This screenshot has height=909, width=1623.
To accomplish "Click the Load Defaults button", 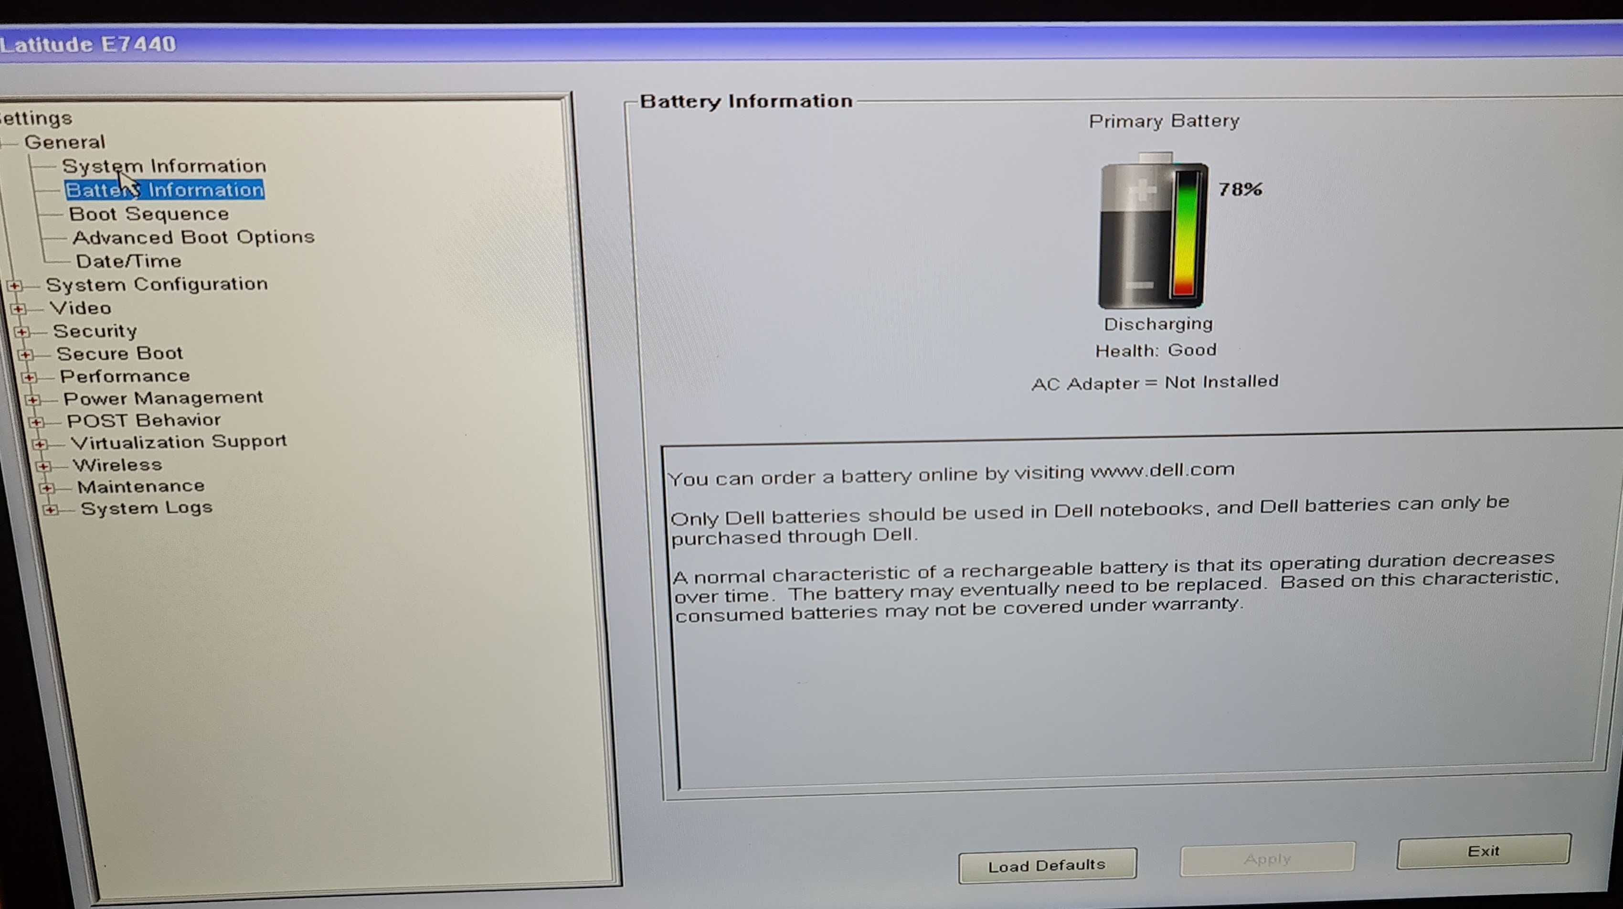I will coord(1048,866).
